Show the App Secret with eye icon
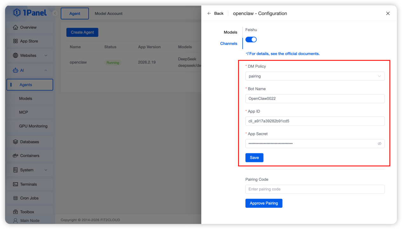Image resolution: width=402 pixels, height=229 pixels. [379, 144]
